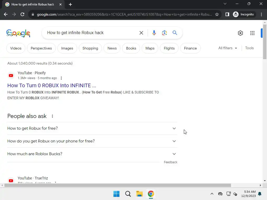Switch to the Finance filter
267x200 pixels.
[190, 48]
